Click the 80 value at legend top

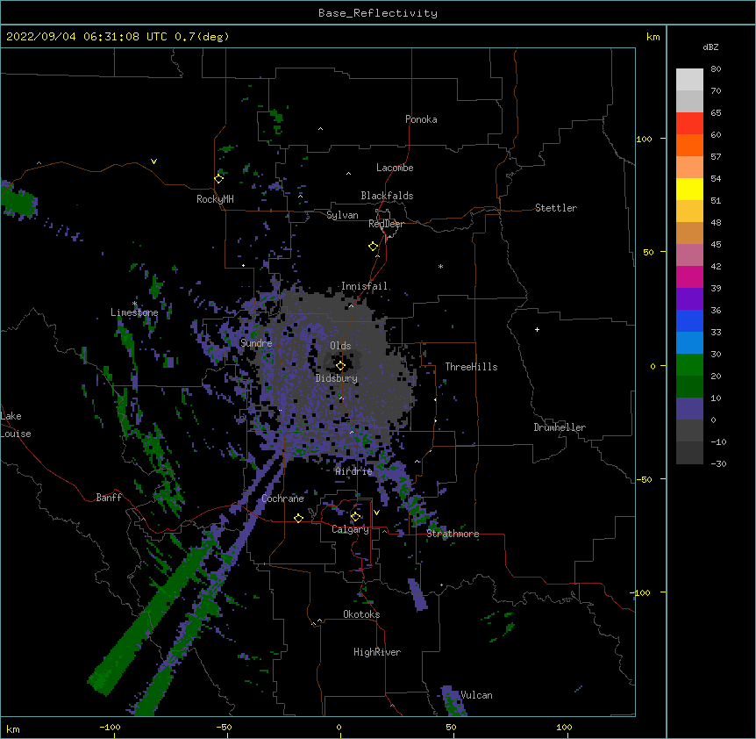click(716, 69)
